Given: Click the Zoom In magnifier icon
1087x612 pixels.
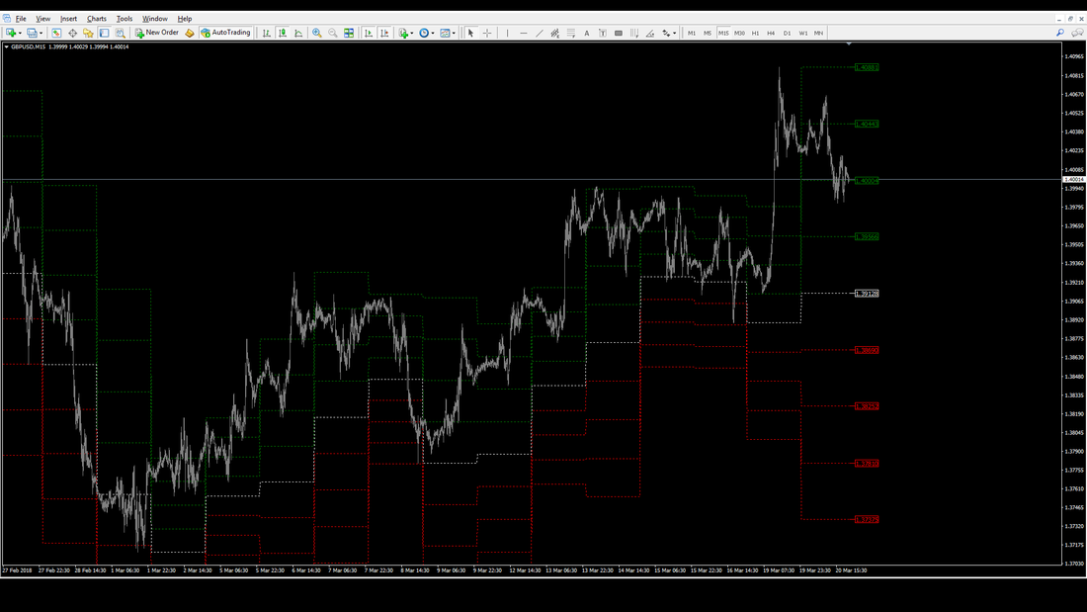Looking at the screenshot, I should 317,33.
